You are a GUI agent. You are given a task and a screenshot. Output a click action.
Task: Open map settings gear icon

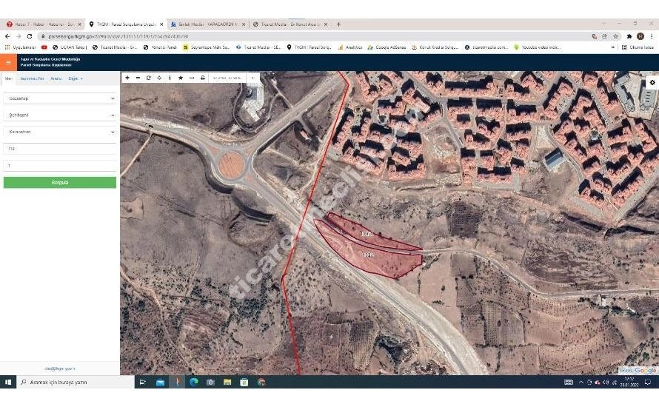[x=652, y=83]
